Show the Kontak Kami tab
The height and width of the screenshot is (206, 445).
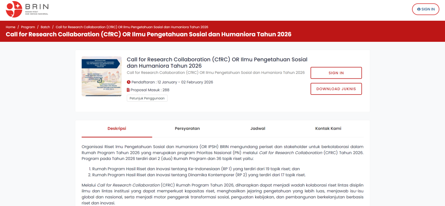pos(328,129)
